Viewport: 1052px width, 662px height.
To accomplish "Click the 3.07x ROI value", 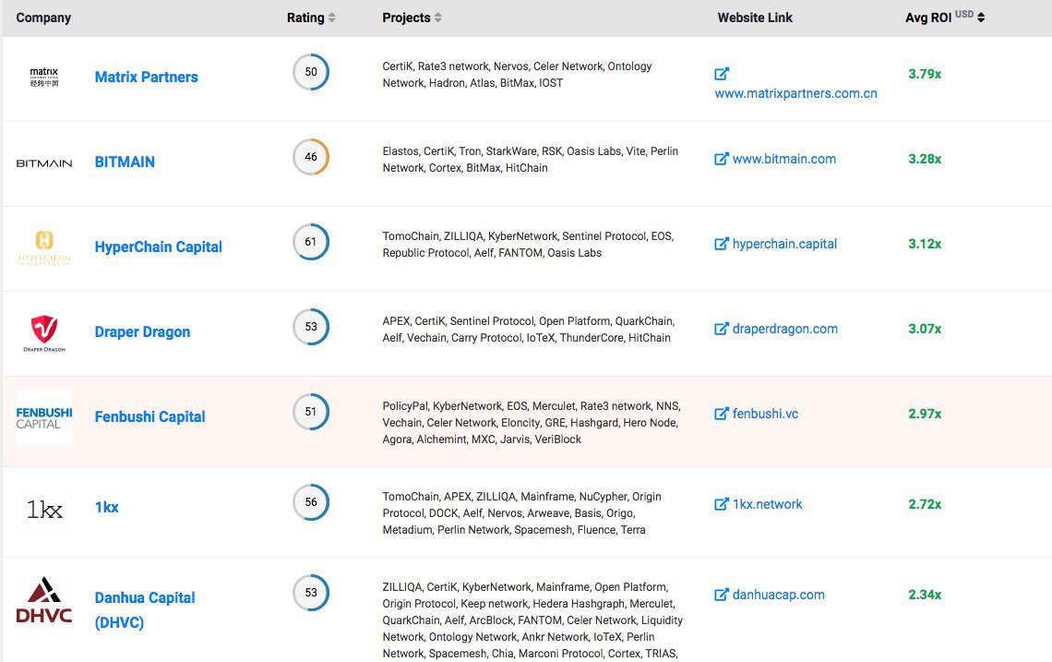I will tap(925, 329).
